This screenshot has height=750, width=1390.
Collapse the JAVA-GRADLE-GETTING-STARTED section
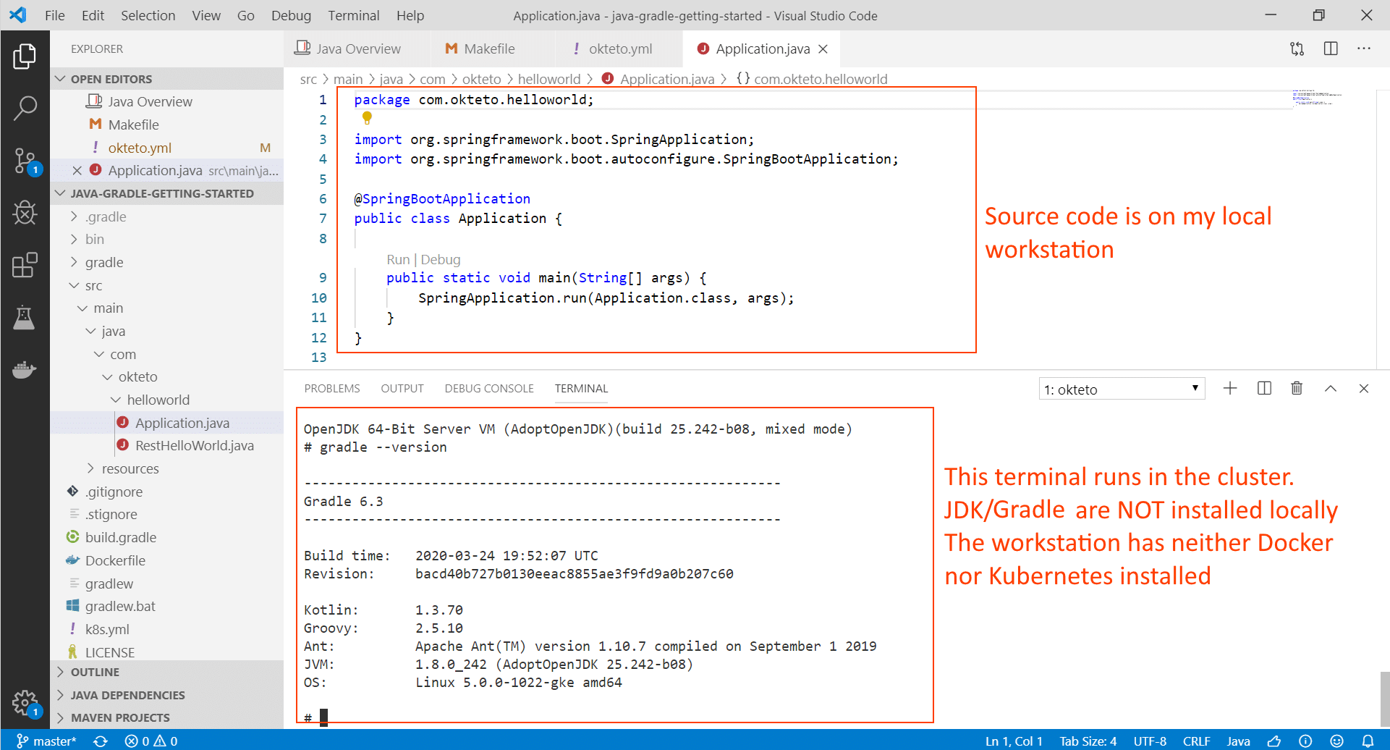click(x=167, y=193)
